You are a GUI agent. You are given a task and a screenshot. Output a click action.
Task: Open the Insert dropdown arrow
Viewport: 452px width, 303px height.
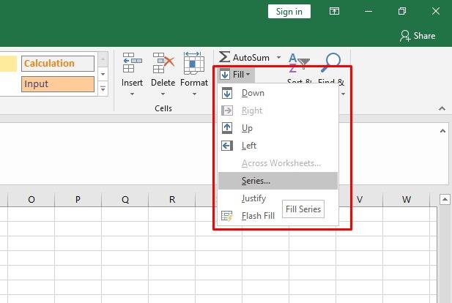[132, 94]
